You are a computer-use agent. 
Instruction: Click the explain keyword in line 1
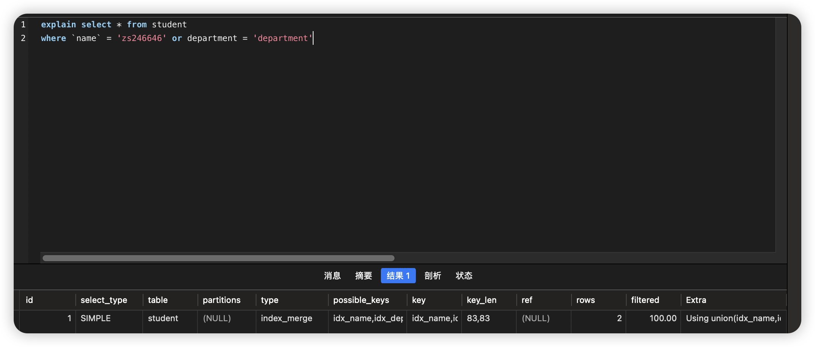pyautogui.click(x=58, y=25)
